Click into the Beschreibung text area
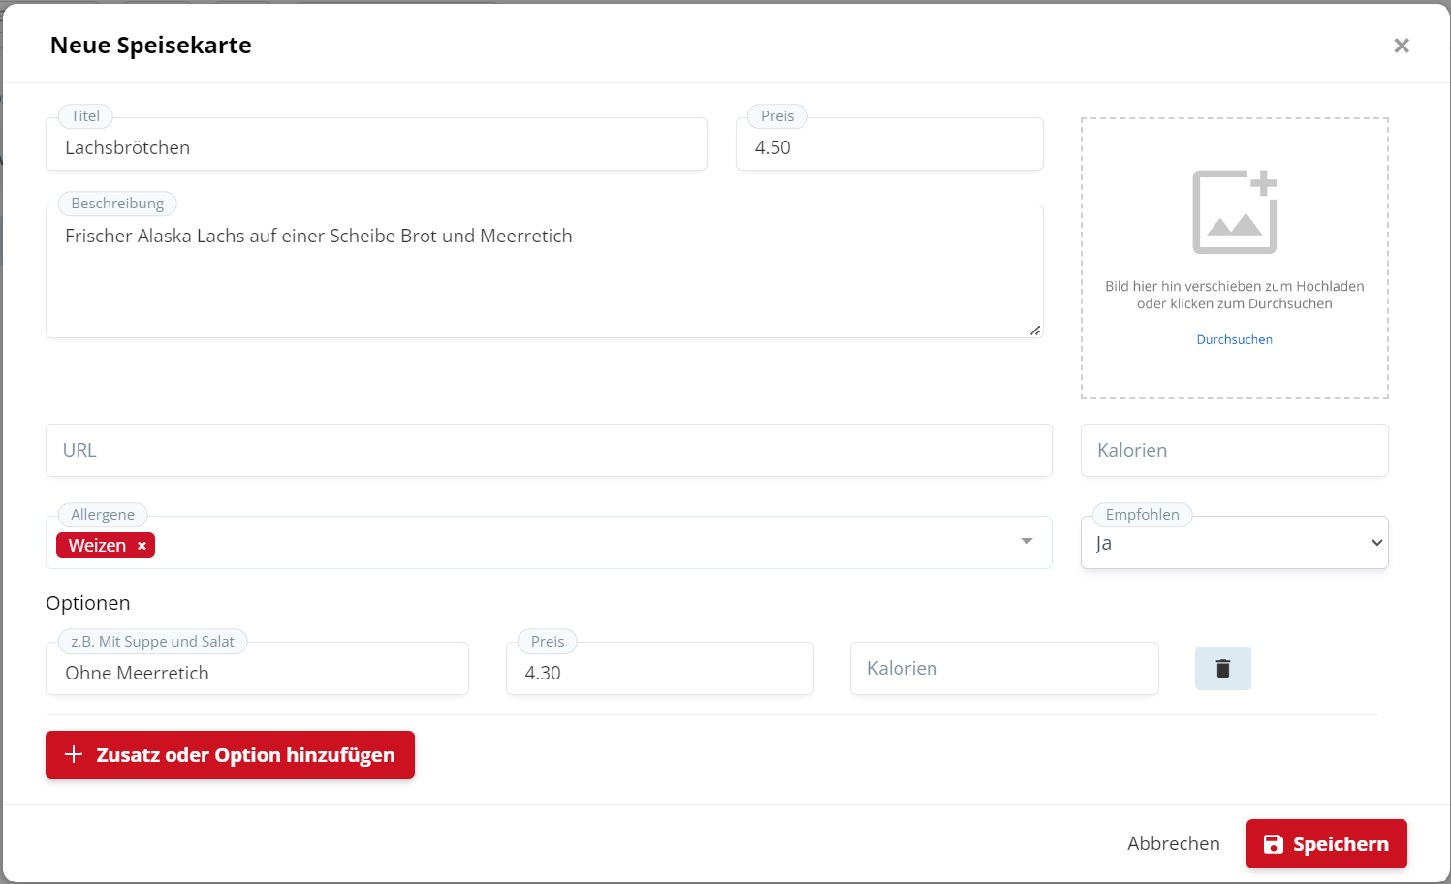This screenshot has width=1451, height=884. click(543, 276)
